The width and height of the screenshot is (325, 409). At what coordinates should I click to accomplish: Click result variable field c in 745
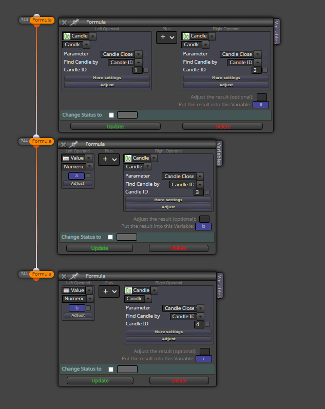click(204, 359)
